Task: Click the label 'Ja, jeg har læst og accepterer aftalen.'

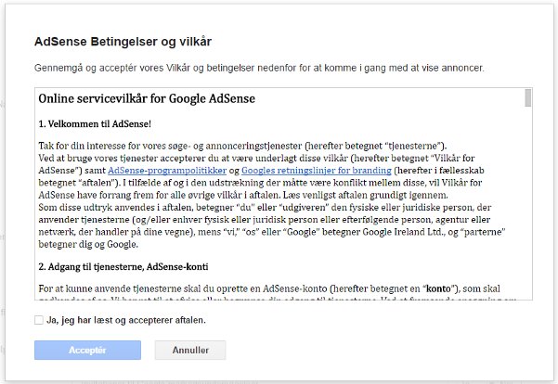Action: coord(126,320)
